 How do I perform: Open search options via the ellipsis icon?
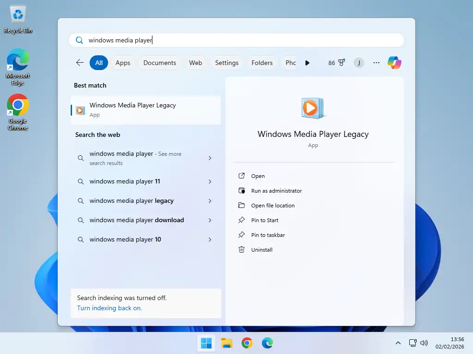[x=376, y=62]
